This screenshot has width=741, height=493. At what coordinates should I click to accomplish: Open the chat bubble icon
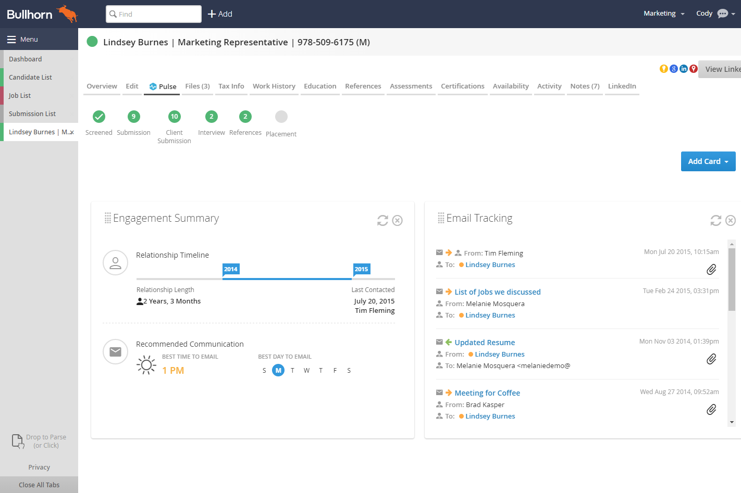(x=722, y=14)
